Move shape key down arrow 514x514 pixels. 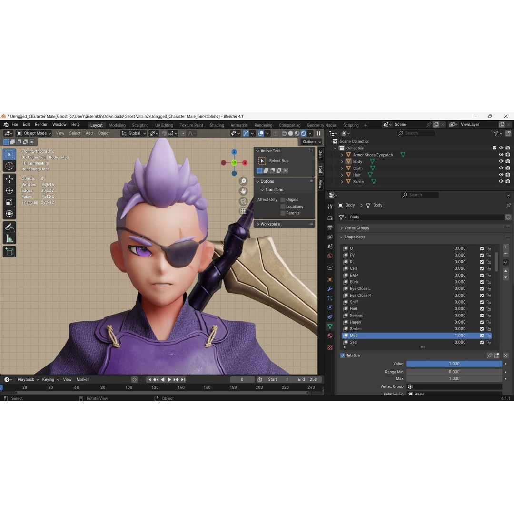[506, 277]
